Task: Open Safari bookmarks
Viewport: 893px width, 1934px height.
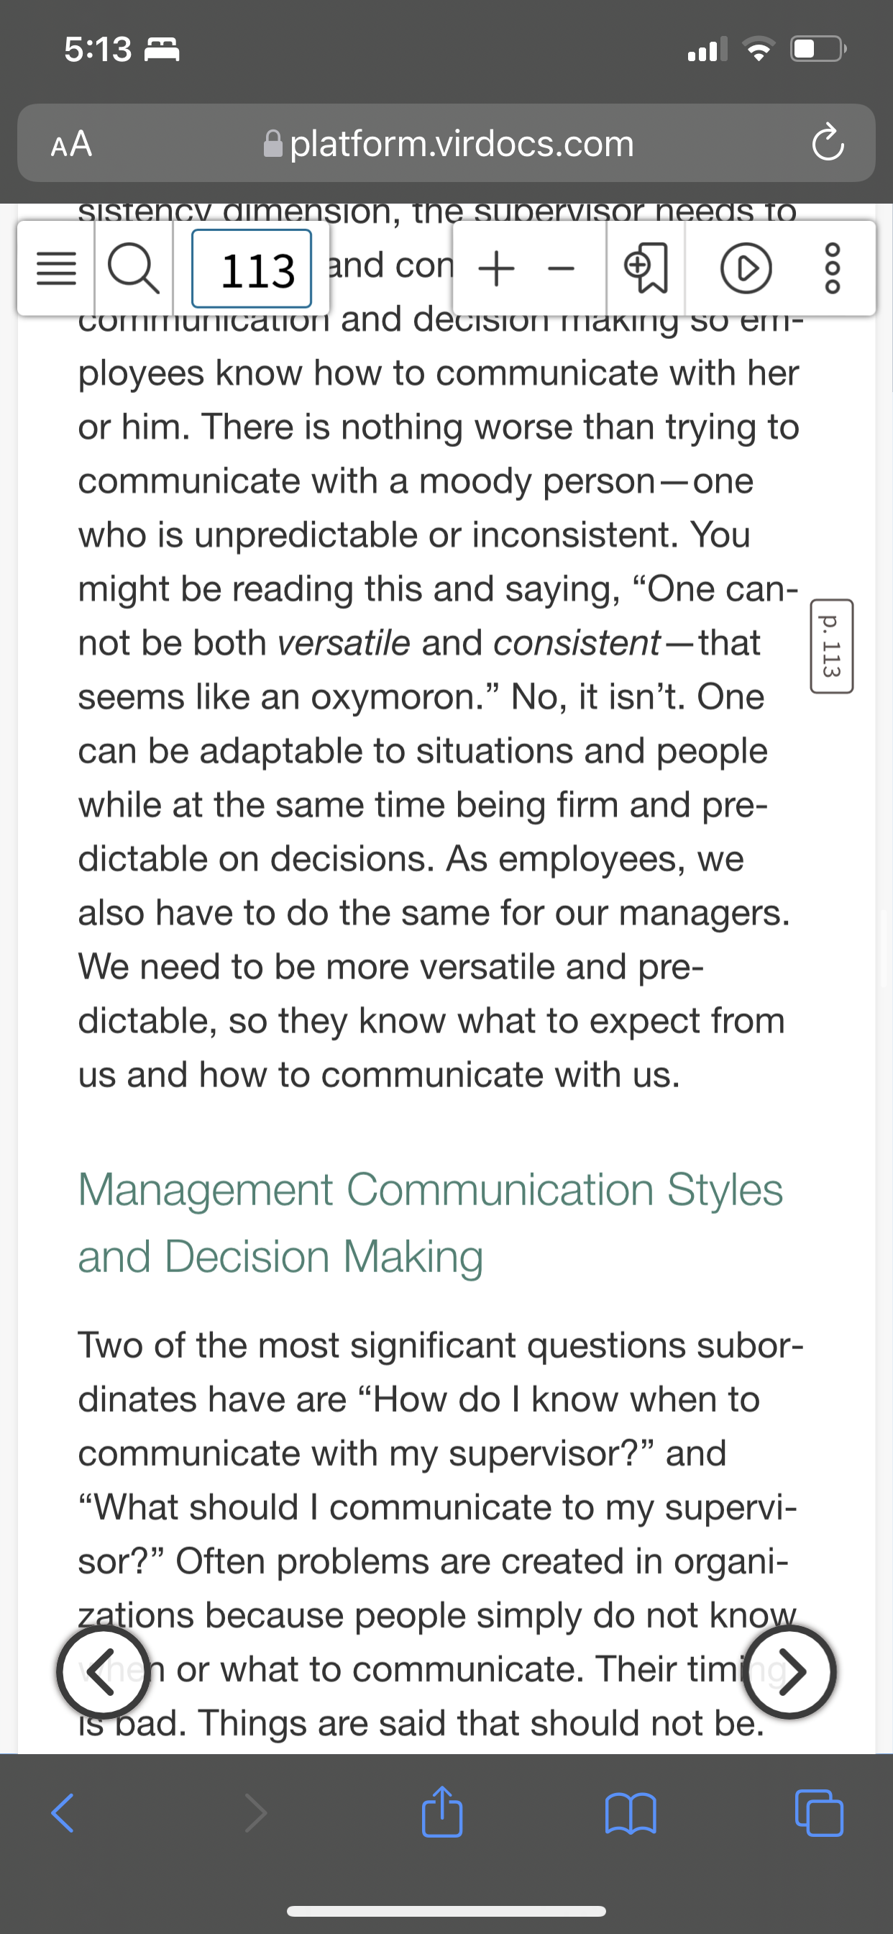Action: coord(631,1814)
